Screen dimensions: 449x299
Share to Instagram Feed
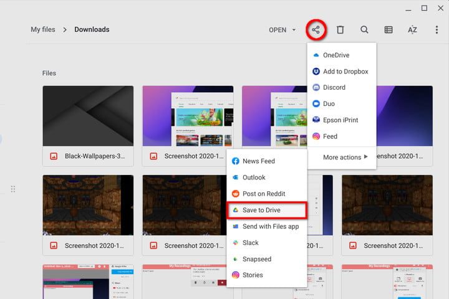(x=342, y=136)
